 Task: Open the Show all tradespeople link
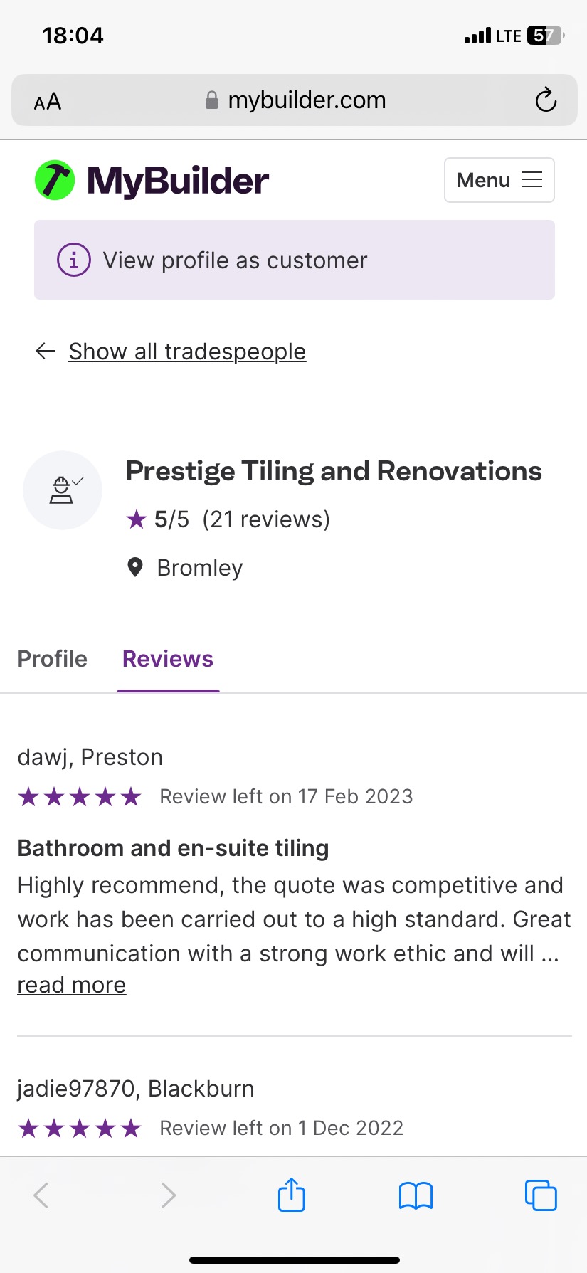tap(187, 351)
